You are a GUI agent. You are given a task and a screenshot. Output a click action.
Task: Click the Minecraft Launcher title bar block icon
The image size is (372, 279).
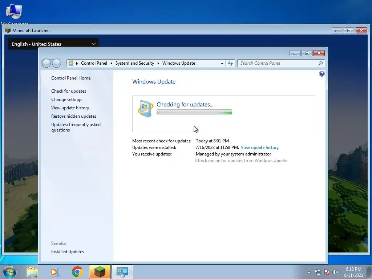(8, 30)
